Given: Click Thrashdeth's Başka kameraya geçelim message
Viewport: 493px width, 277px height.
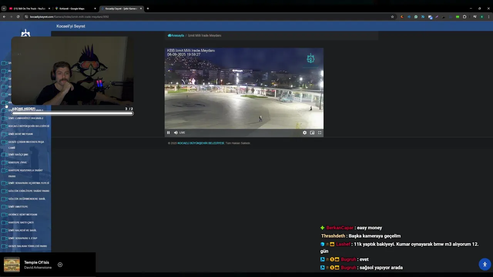Looking at the screenshot, I should tap(374, 236).
